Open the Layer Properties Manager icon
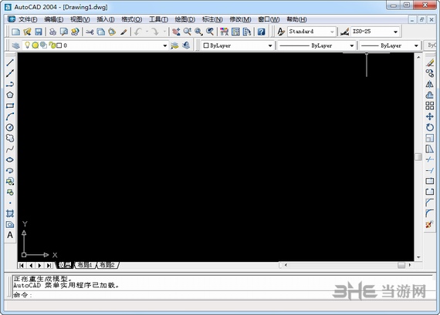The image size is (440, 315). tap(16, 45)
